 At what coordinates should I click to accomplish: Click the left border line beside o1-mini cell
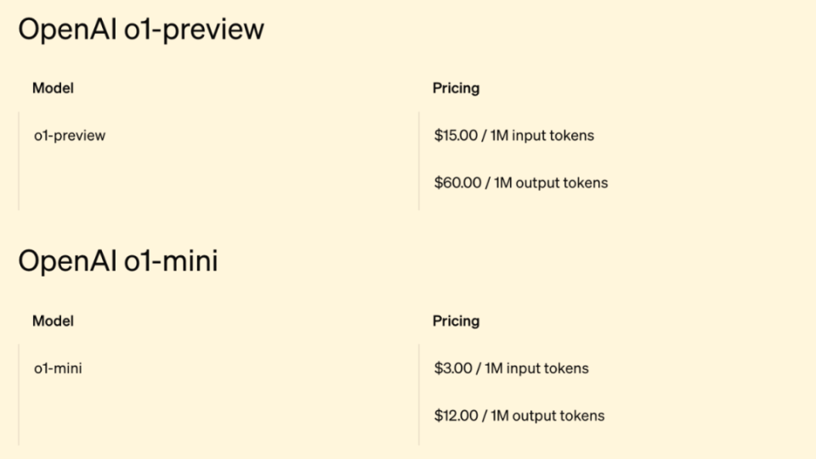(19, 395)
